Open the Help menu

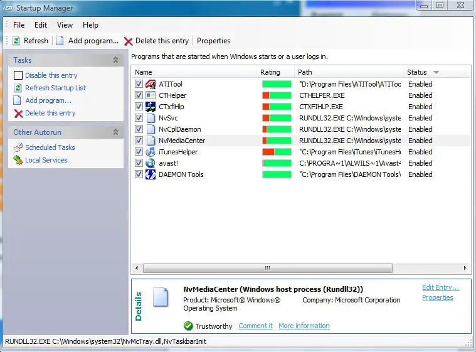(x=90, y=25)
